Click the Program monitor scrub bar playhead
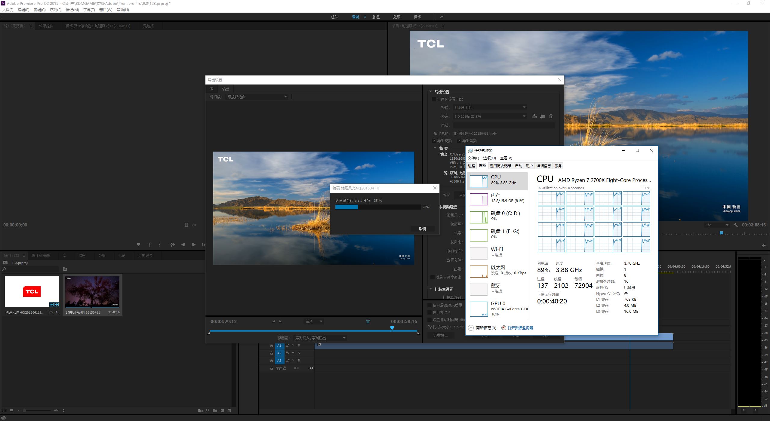The width and height of the screenshot is (770, 421). pos(721,233)
